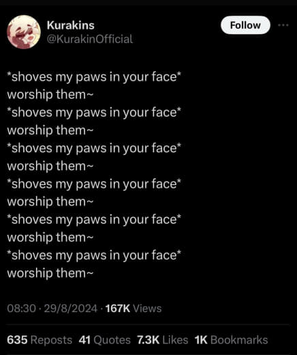Click the word Bookmarks label
This screenshot has height=355, width=297.
pos(239,340)
